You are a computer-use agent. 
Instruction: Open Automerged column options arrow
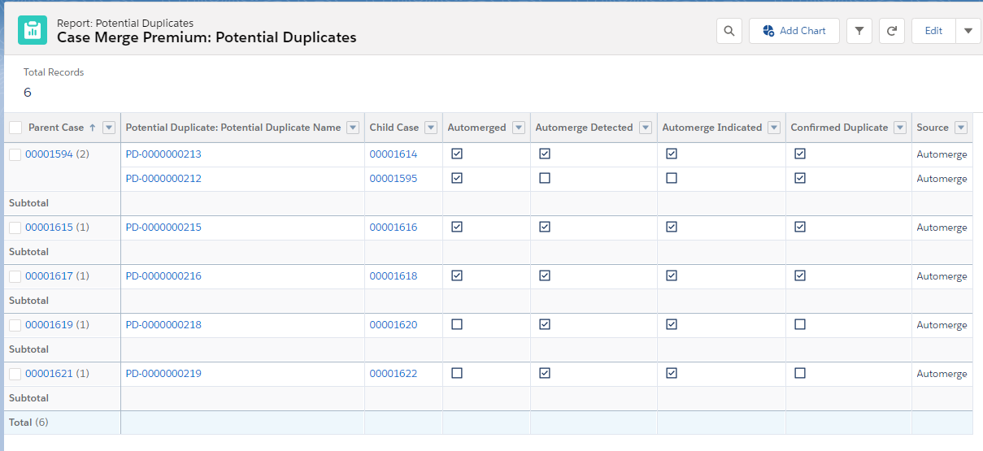(519, 128)
